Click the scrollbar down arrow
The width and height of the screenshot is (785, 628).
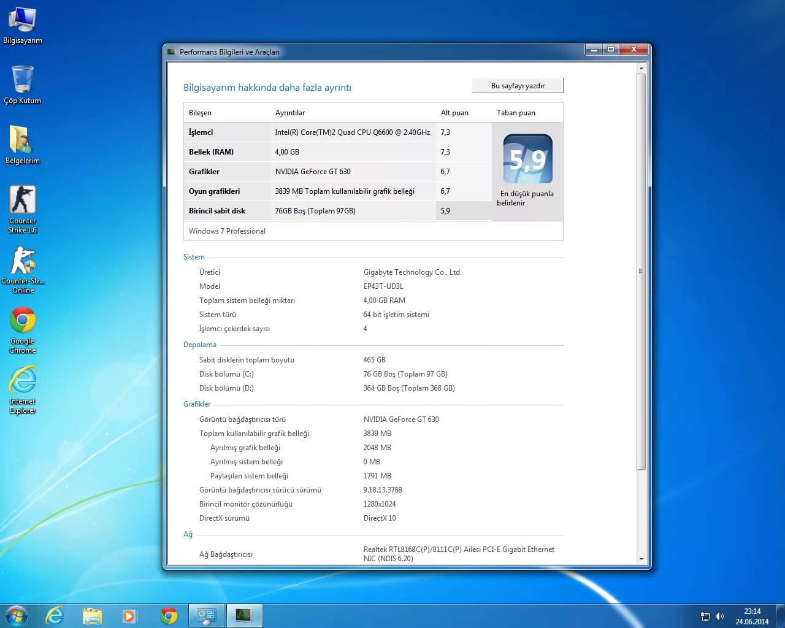click(x=641, y=559)
